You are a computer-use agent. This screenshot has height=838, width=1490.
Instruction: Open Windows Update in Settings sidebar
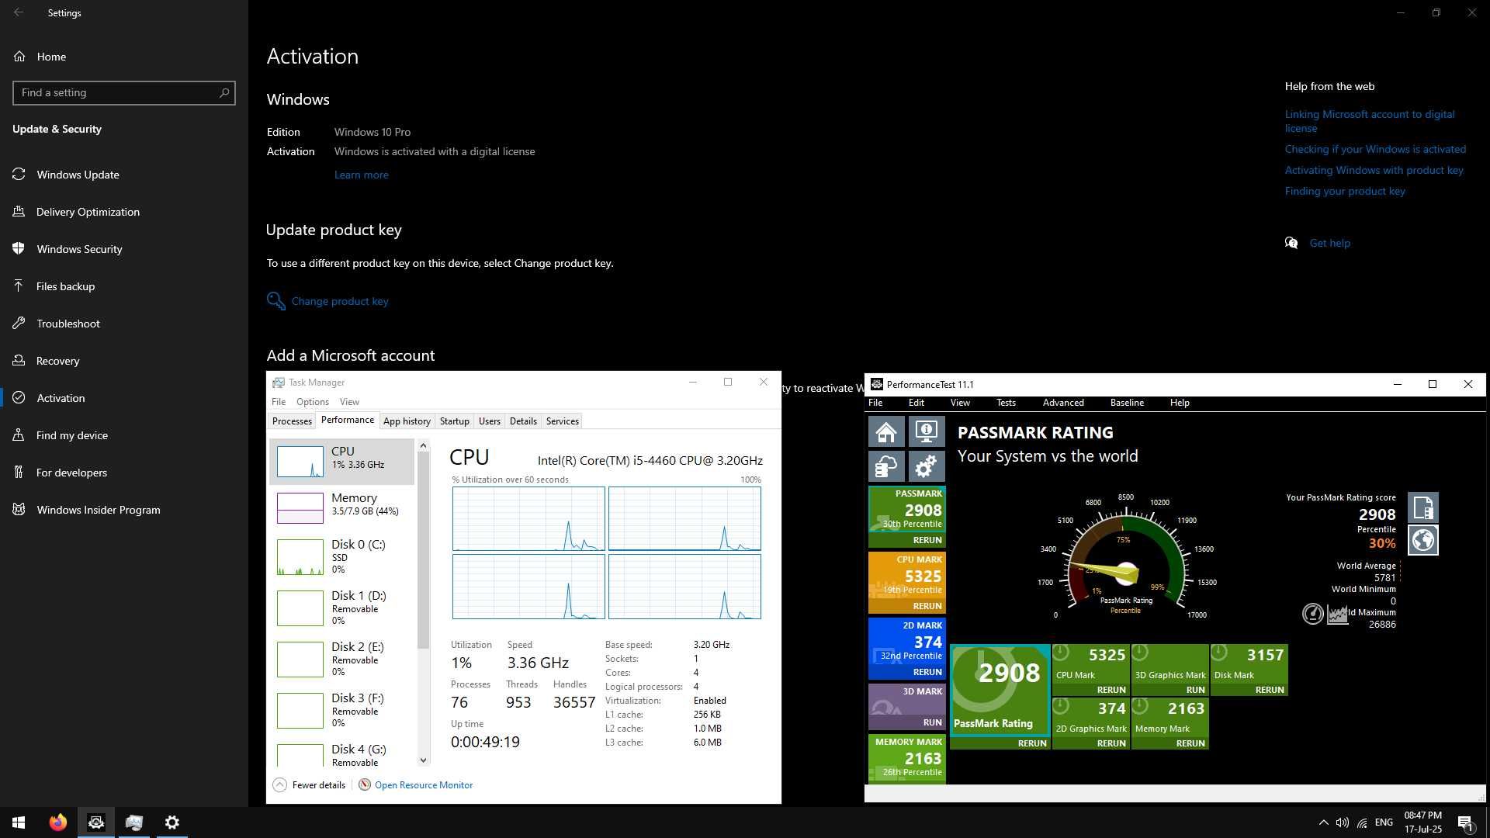pos(124,175)
